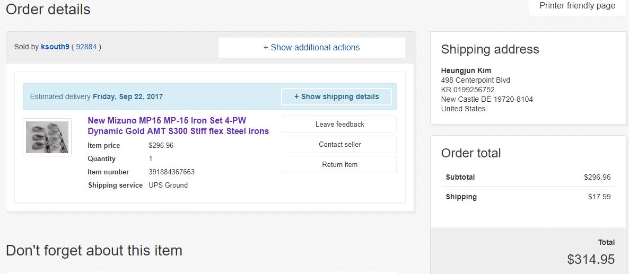Expand Show shipping details
The height and width of the screenshot is (274, 629).
[336, 97]
